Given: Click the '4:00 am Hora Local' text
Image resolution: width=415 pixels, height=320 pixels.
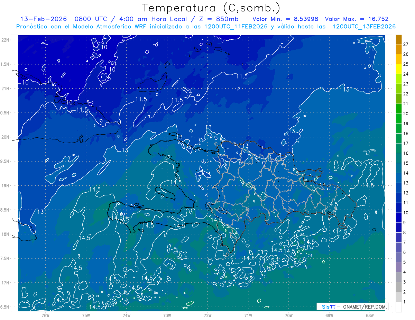Looking at the screenshot, I should tap(153, 19).
